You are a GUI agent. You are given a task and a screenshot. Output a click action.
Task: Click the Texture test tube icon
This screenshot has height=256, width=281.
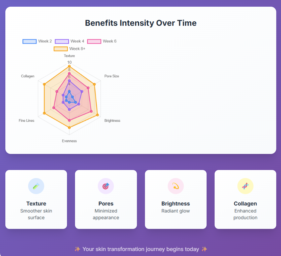coord(36,186)
